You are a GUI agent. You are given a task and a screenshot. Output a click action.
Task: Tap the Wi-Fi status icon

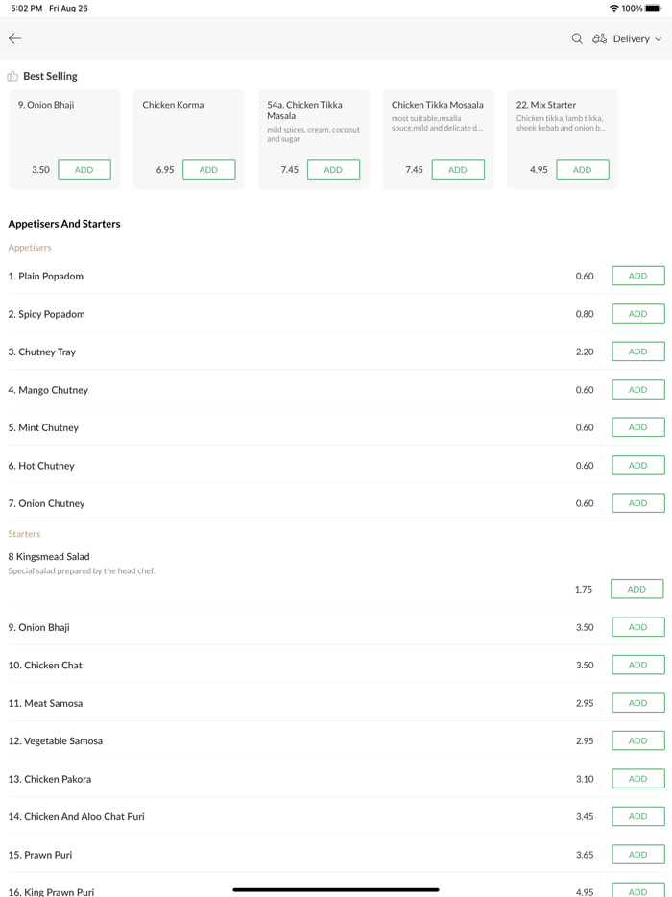pos(613,8)
